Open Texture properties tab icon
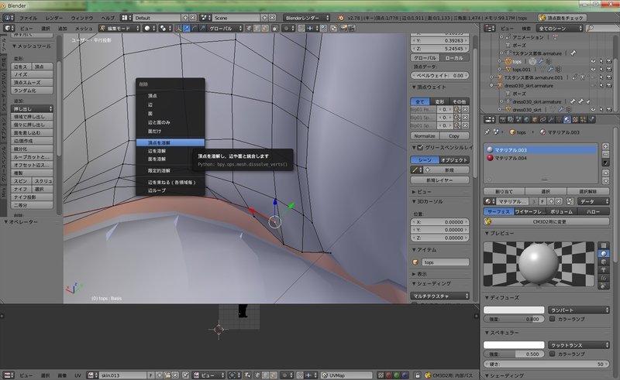 [x=575, y=120]
